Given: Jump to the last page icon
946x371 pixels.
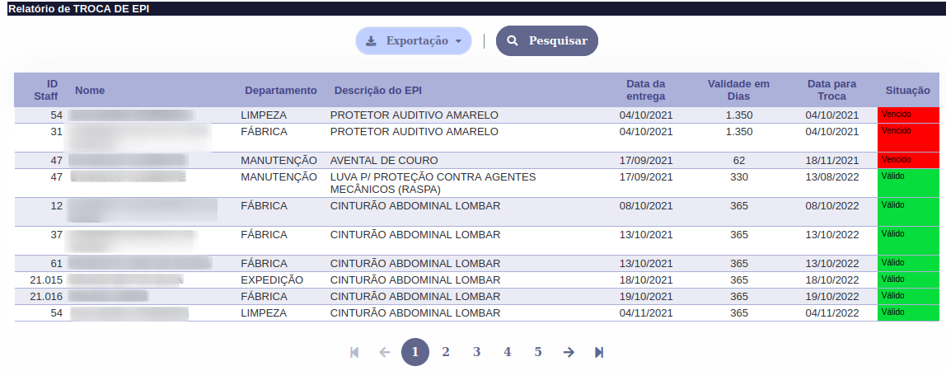Looking at the screenshot, I should click(599, 352).
